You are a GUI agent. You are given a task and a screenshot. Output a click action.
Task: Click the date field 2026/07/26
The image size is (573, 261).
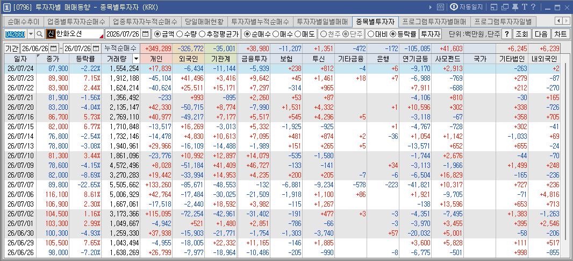click(x=123, y=34)
